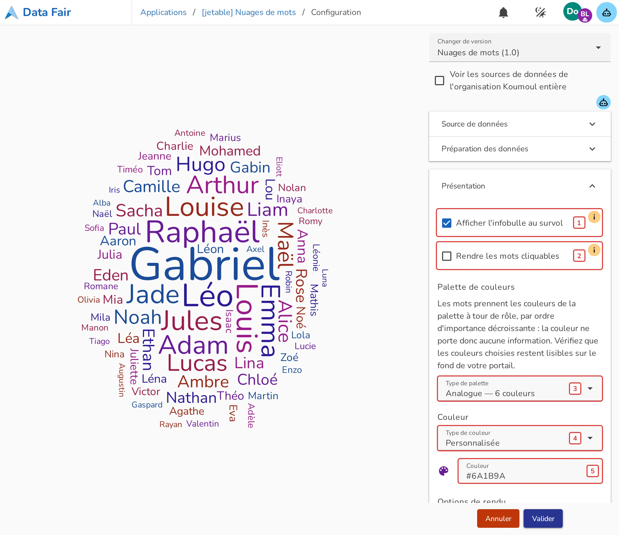Click the word Gabriel in the cloud
This screenshot has height=535, width=619.
(206, 264)
